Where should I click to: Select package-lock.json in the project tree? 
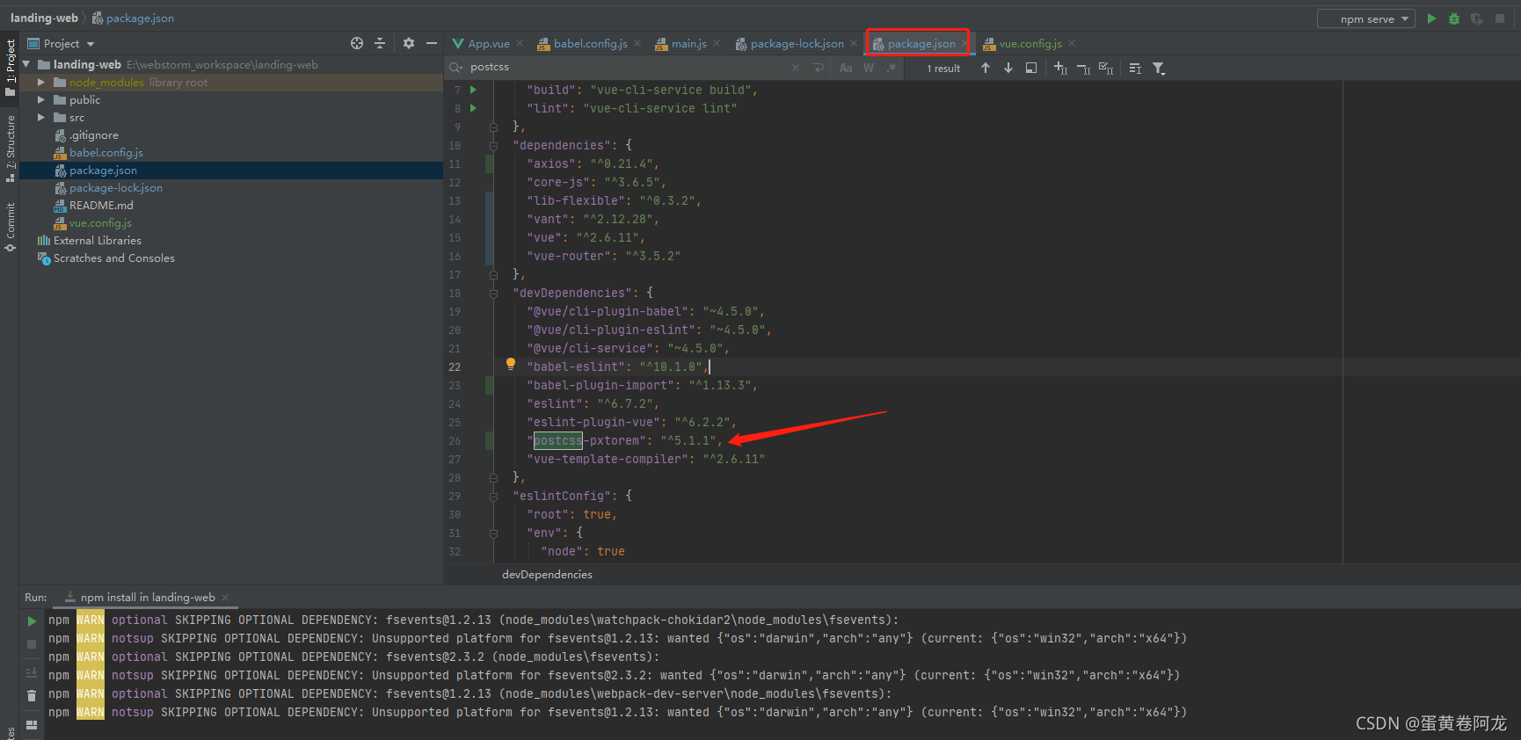tap(115, 188)
